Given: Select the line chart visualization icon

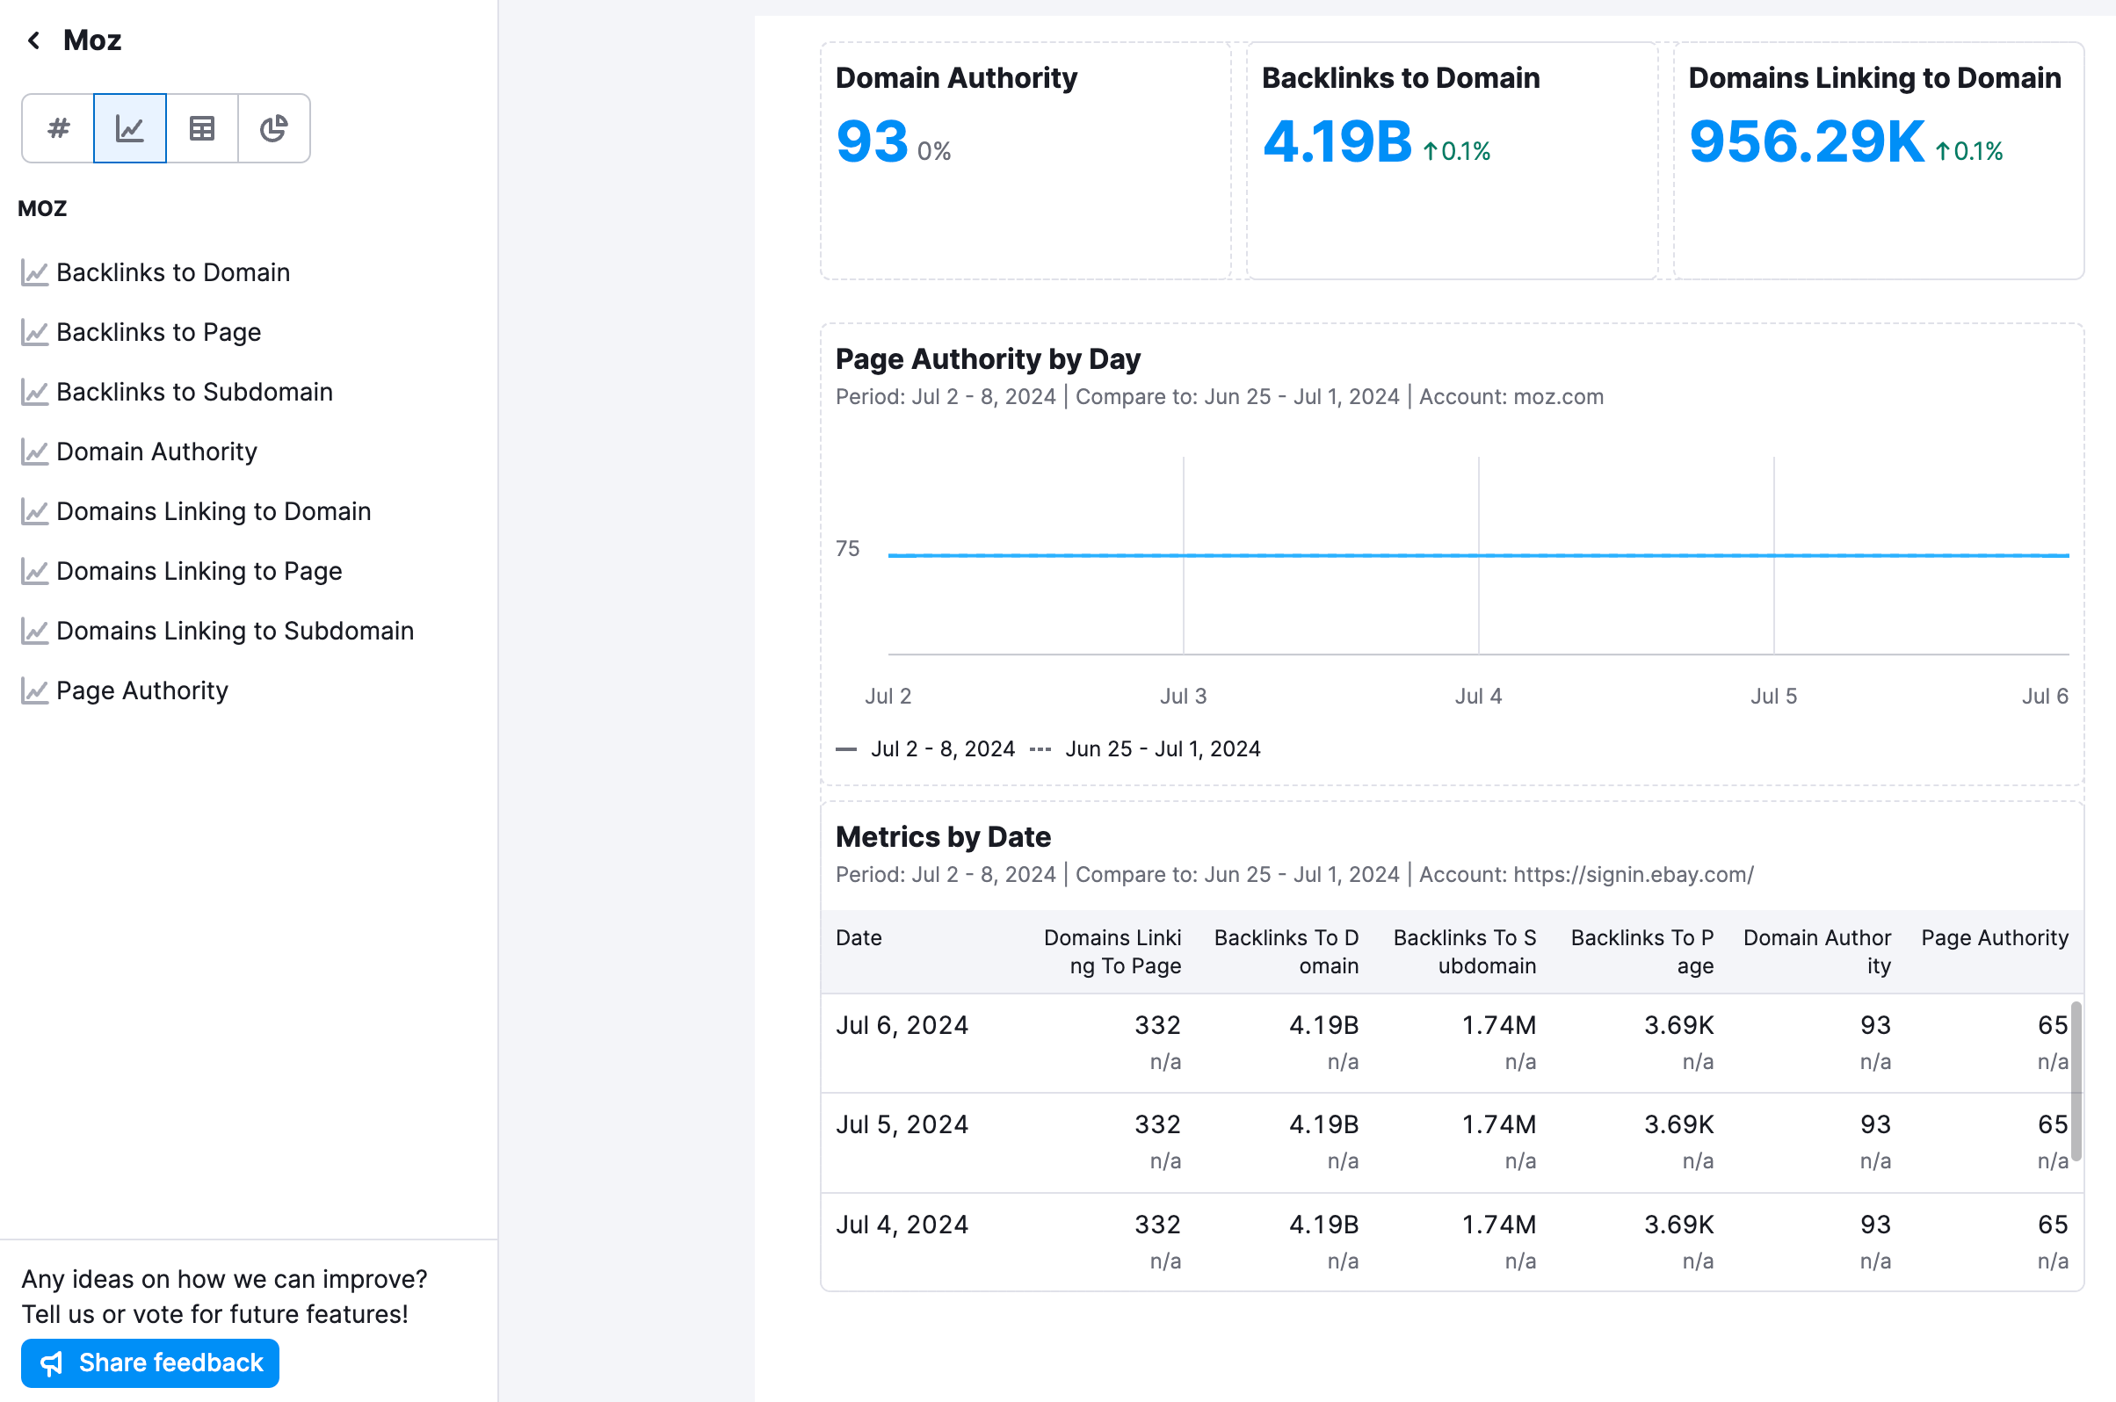Looking at the screenshot, I should [129, 128].
